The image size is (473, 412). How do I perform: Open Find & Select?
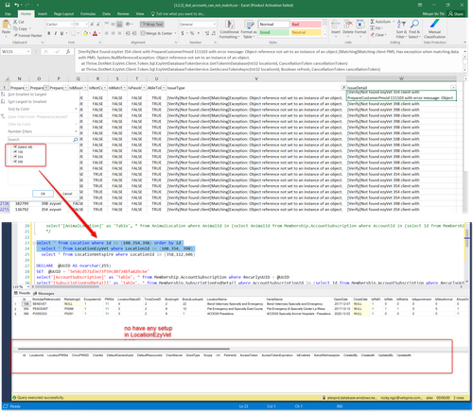click(414, 29)
